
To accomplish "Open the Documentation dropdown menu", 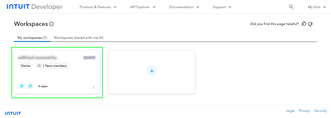I will pyautogui.click(x=184, y=7).
